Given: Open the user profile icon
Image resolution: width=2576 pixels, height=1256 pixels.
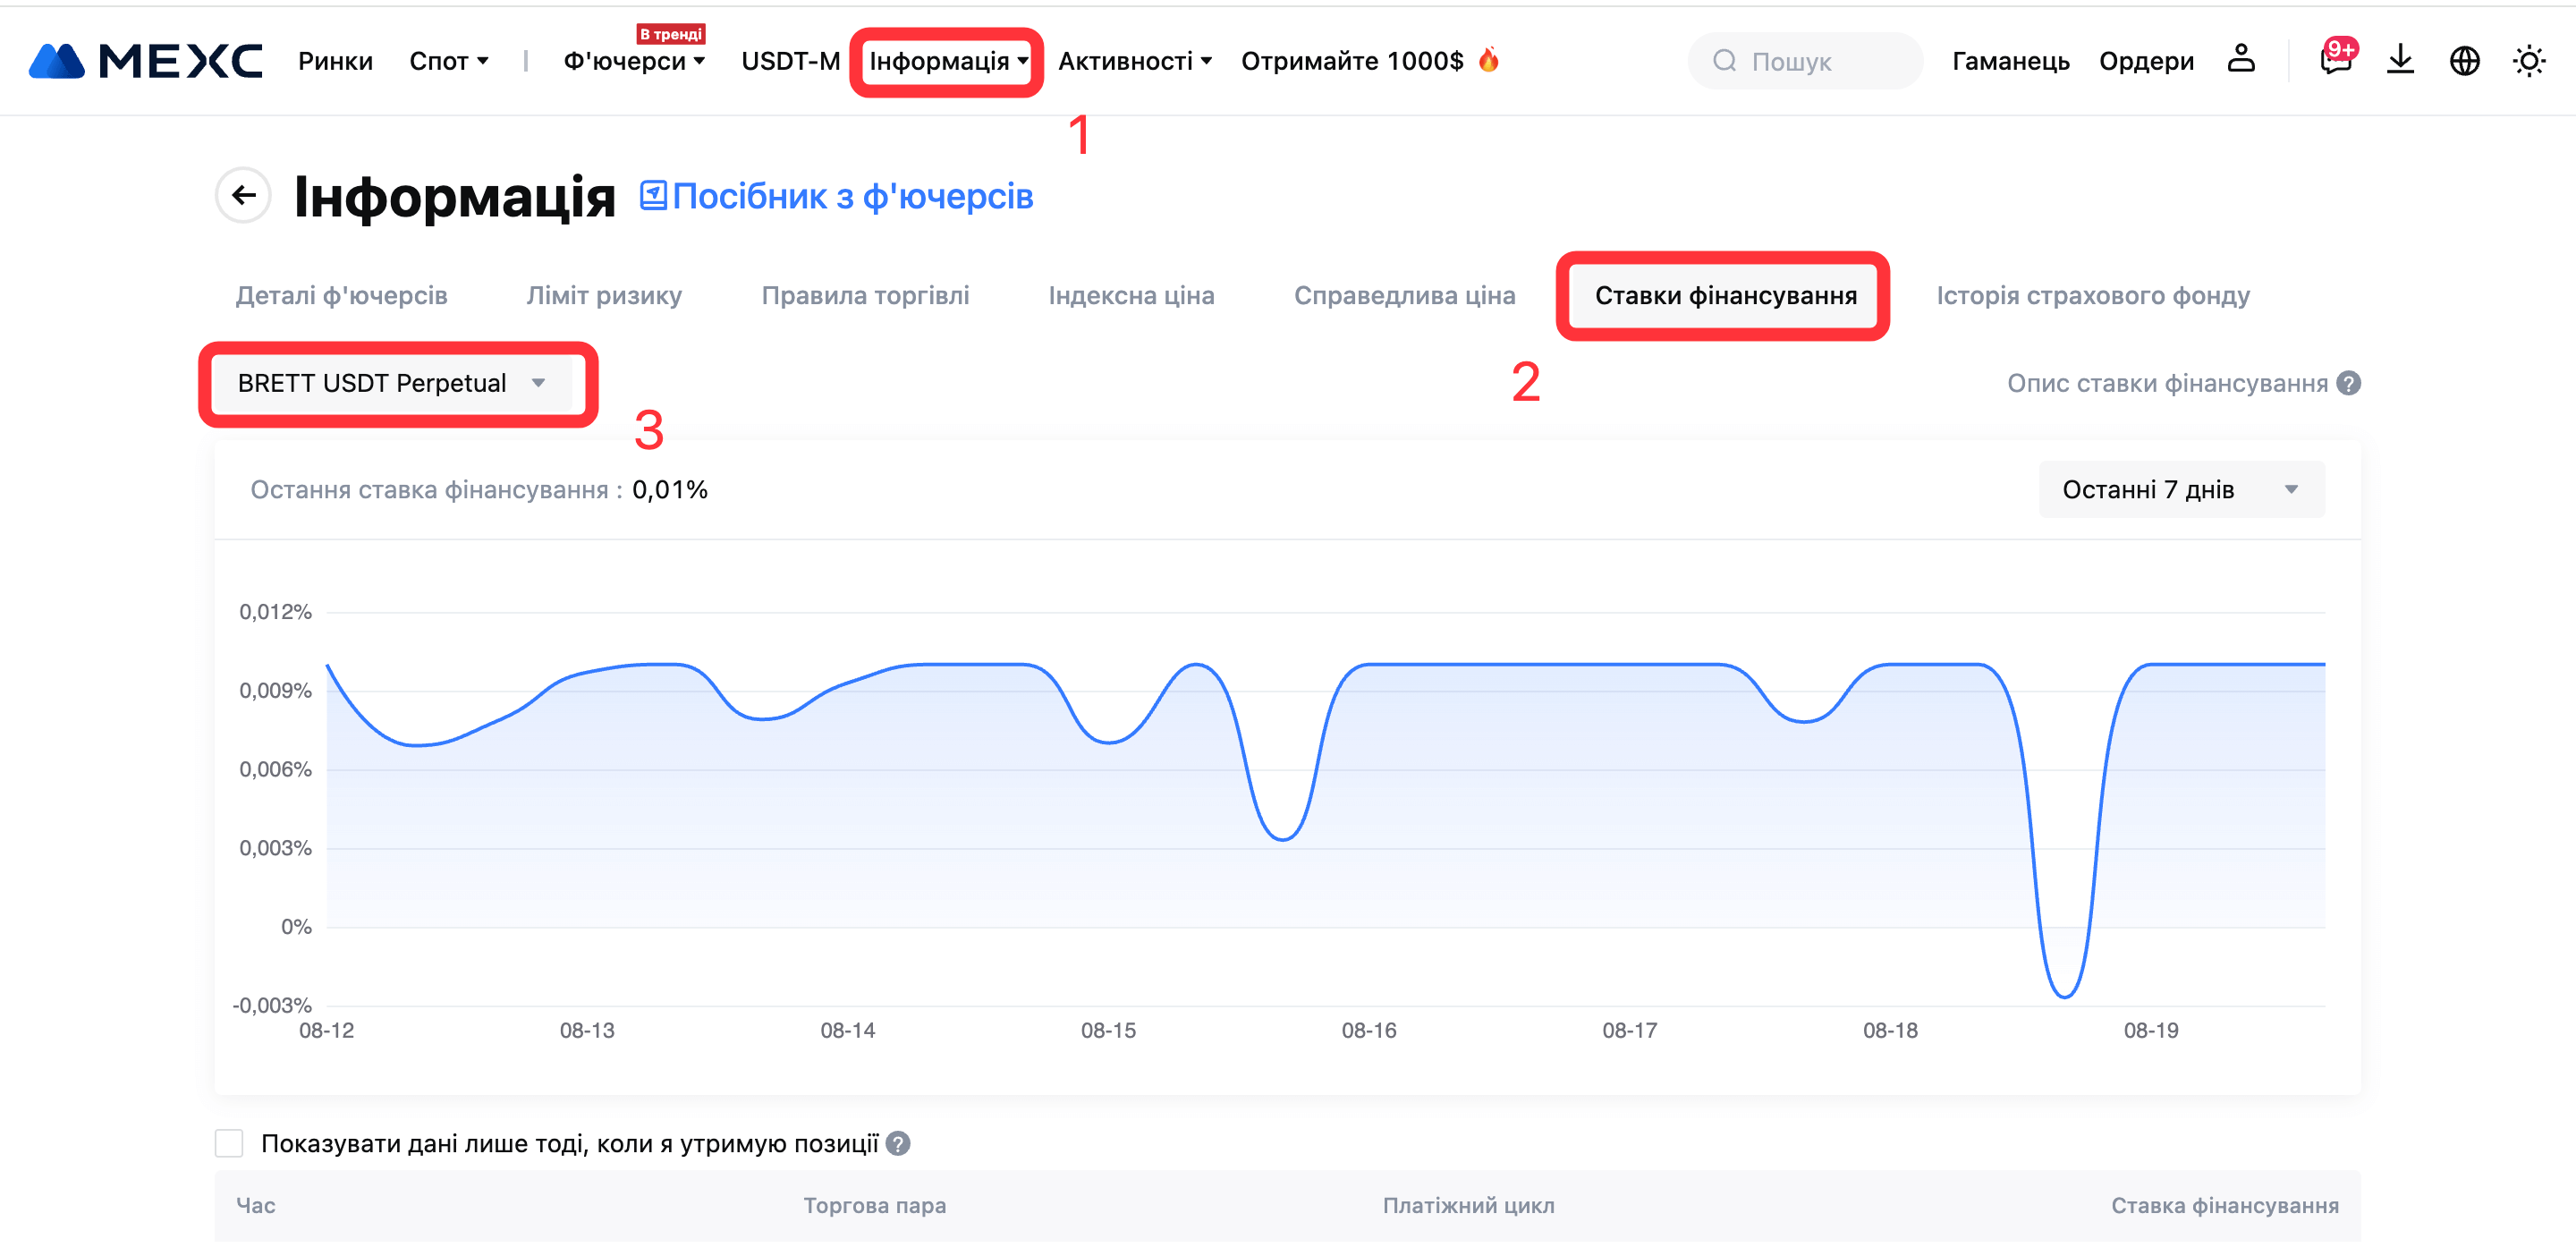Looking at the screenshot, I should (x=2240, y=60).
